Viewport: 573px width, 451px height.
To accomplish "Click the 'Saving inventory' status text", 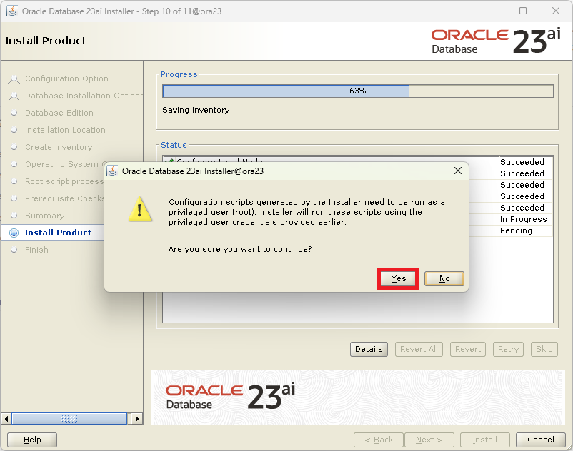I will pos(196,110).
